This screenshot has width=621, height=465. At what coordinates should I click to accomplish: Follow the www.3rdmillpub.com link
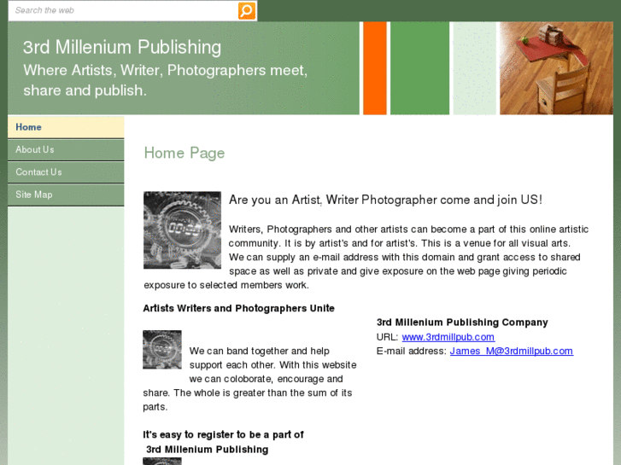point(448,337)
